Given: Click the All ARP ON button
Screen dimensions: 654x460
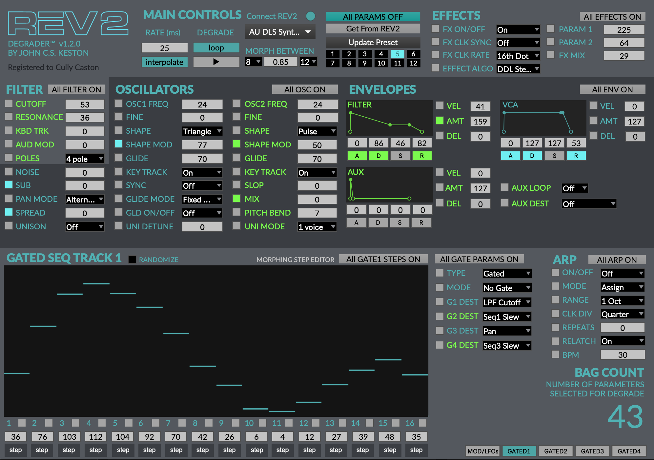Looking at the screenshot, I should coord(617,260).
